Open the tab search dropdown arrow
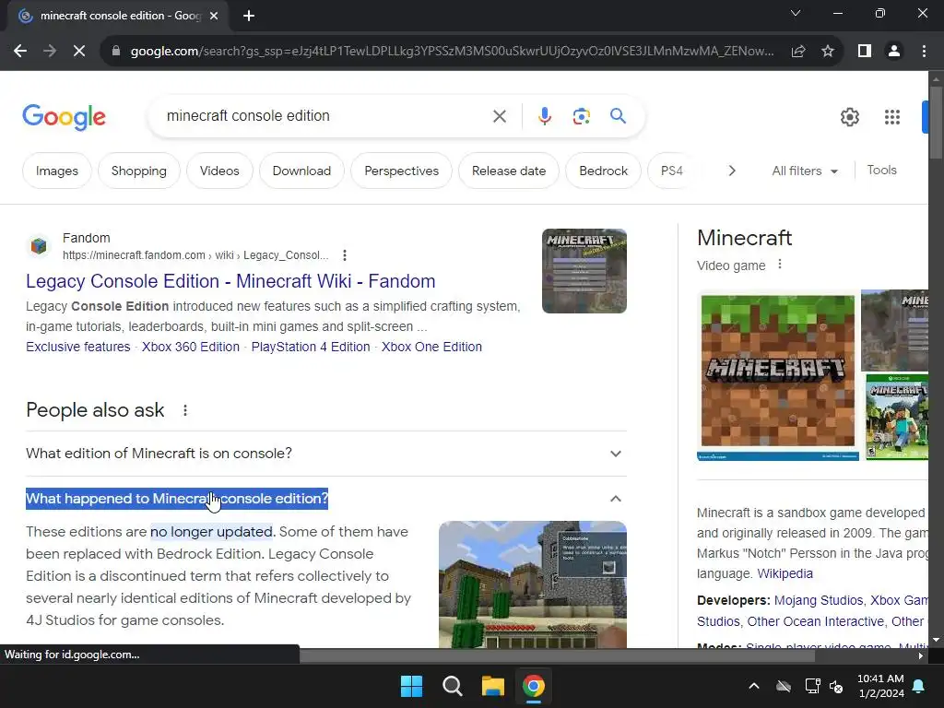This screenshot has width=944, height=708. coord(796,13)
